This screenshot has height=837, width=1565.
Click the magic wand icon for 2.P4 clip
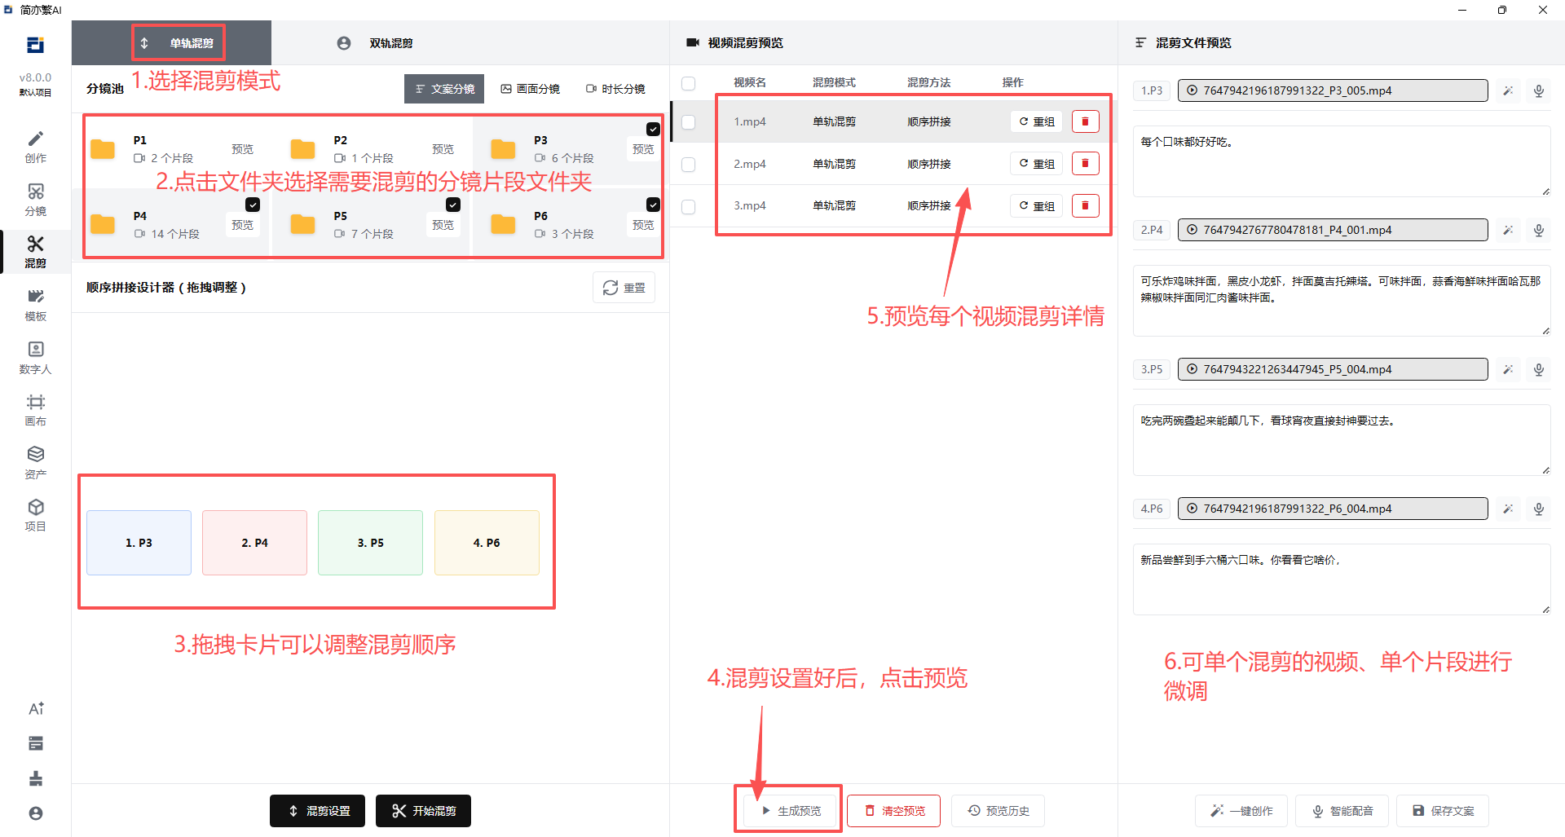(1508, 230)
